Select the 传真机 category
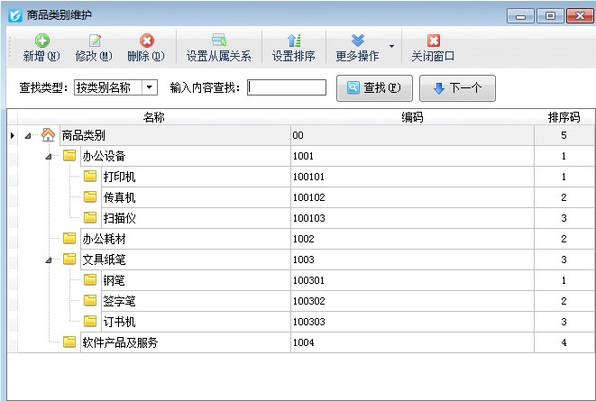Viewport: 596px width, 401px height. coord(119,197)
